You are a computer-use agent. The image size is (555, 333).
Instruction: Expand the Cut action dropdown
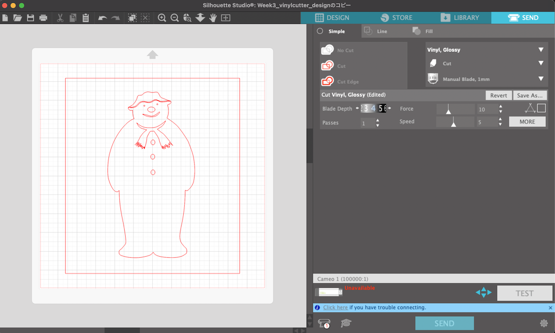(540, 63)
